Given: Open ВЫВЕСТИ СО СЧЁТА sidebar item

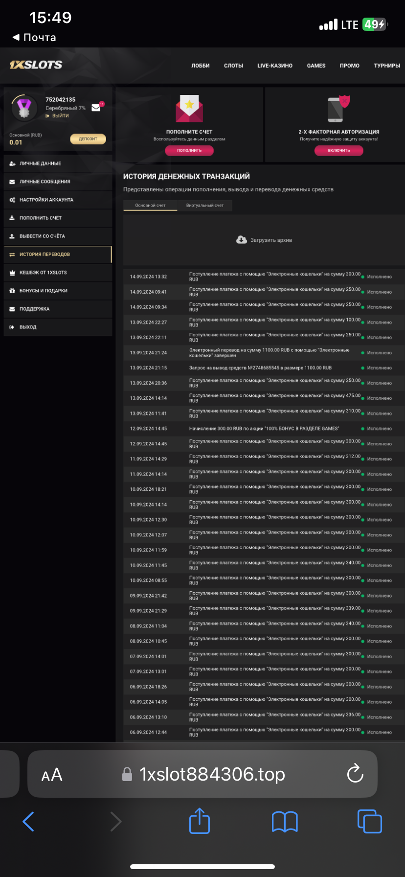Looking at the screenshot, I should pyautogui.click(x=42, y=236).
